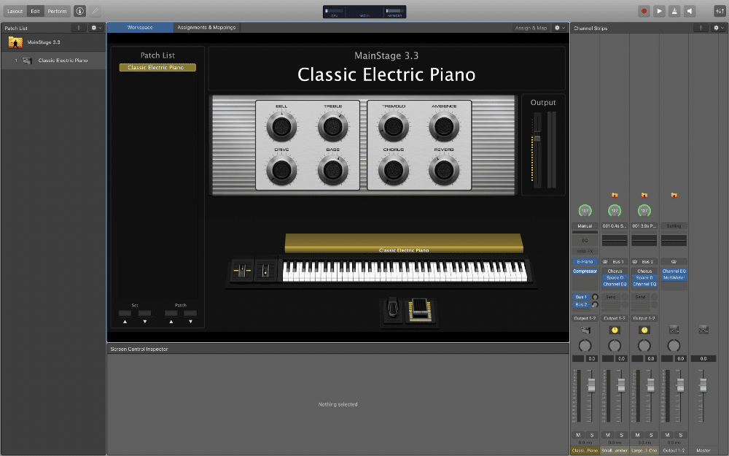This screenshot has width=729, height=456.
Task: Toggle the metronome icon
Action: [x=674, y=11]
